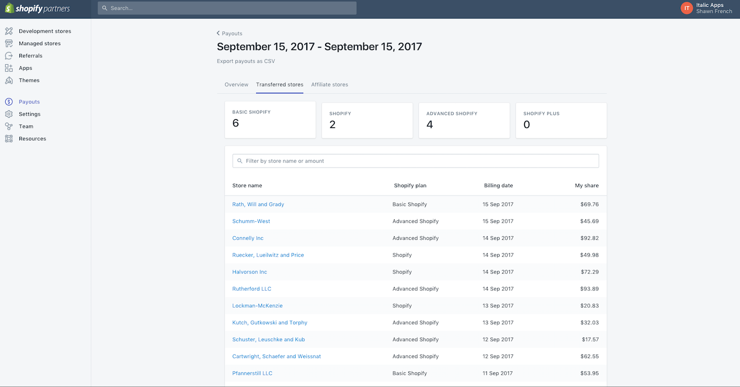Open the Halvorson Inc store link
This screenshot has width=740, height=387.
(250, 272)
